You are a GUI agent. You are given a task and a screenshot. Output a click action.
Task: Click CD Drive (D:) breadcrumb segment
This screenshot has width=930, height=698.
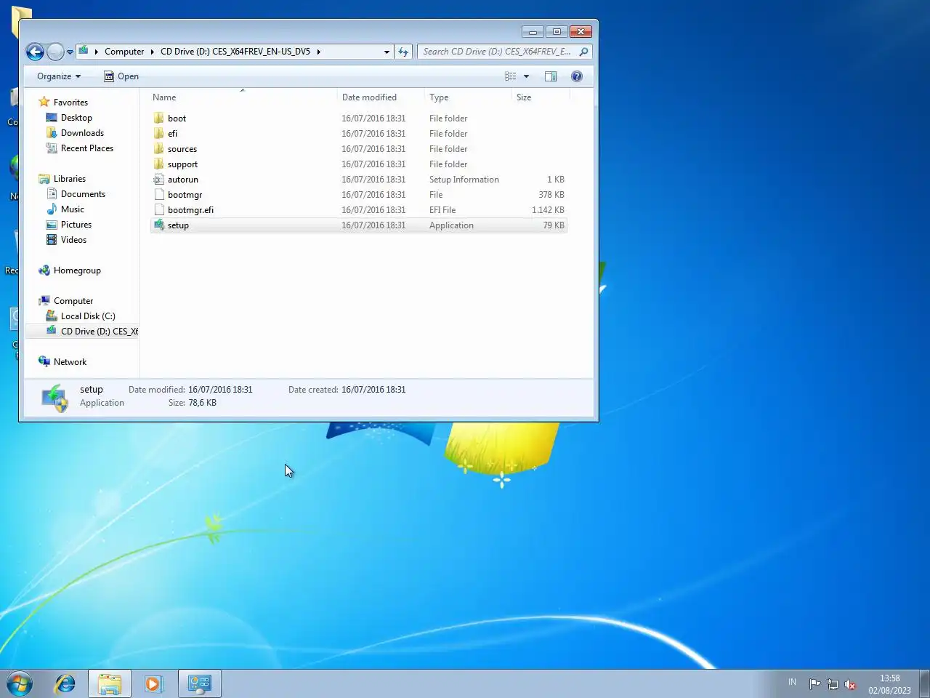tap(235, 52)
